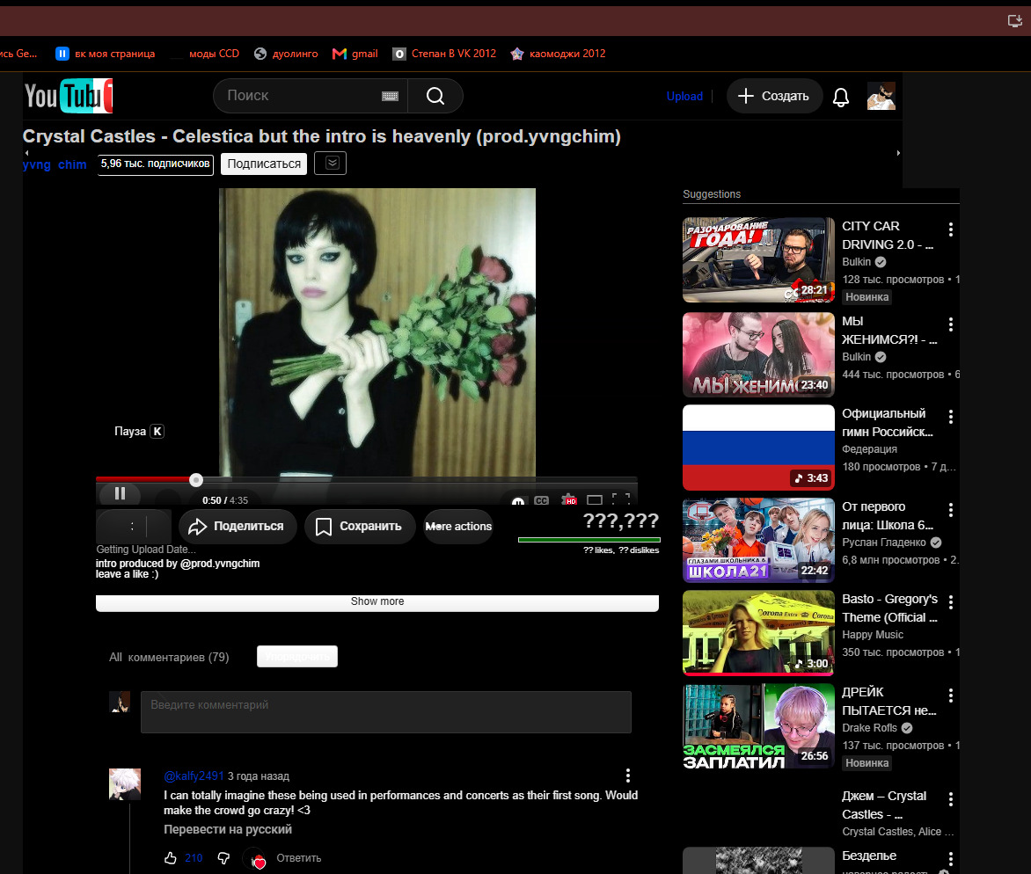This screenshot has width=1031, height=874.
Task: Open the yvng chim channel link
Action: coord(54,164)
